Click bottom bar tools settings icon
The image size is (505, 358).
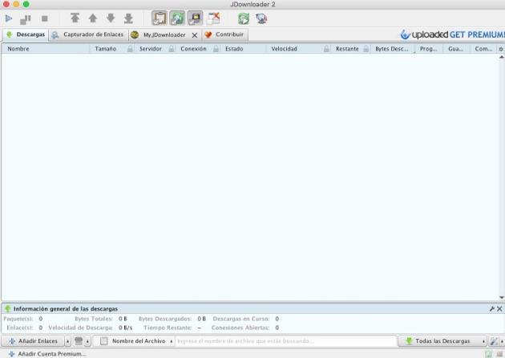click(494, 341)
